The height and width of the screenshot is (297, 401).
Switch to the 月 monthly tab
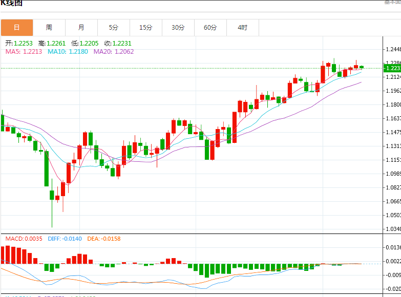[81, 28]
